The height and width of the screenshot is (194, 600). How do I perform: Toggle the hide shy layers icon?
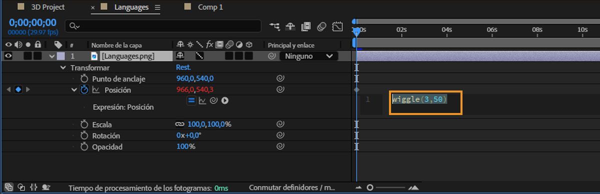point(290,26)
